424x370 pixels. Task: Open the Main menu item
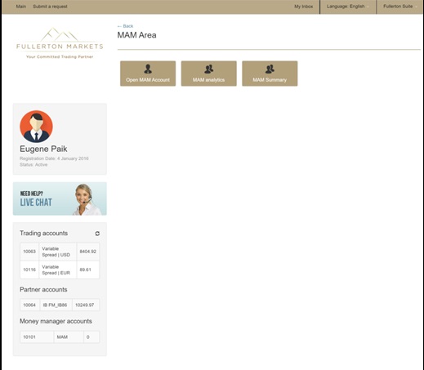click(21, 7)
